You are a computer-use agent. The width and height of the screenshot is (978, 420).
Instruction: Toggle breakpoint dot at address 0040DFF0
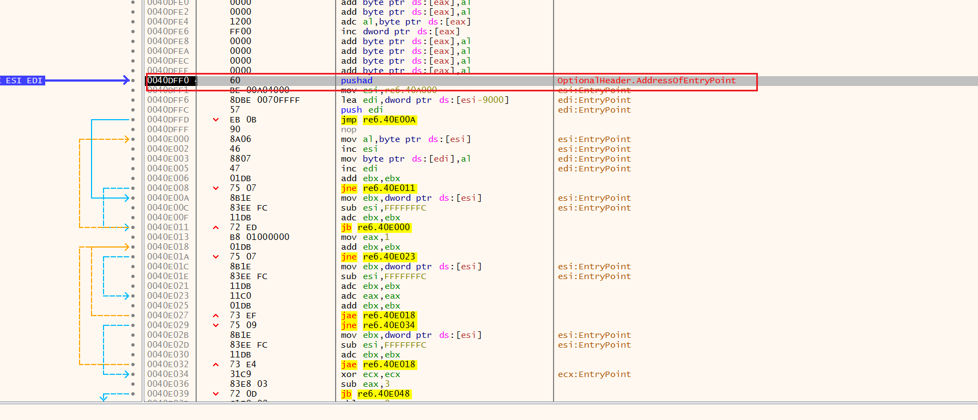pos(133,81)
